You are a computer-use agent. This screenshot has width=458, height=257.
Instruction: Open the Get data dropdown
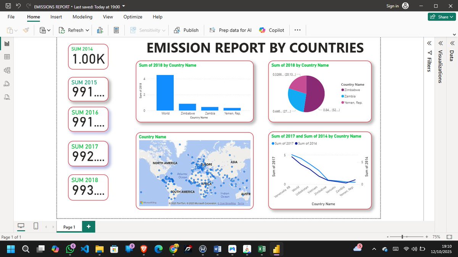46,30
